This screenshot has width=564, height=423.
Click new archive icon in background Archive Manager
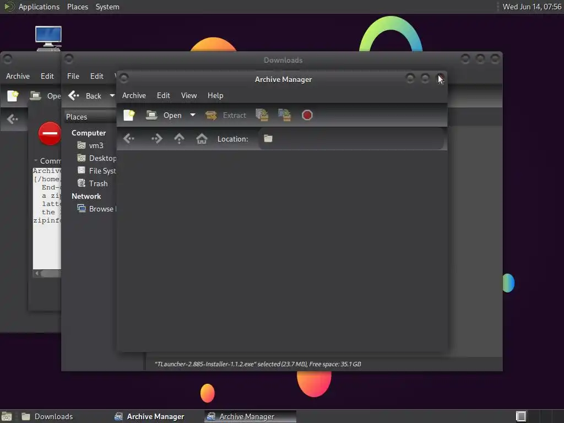pos(13,96)
